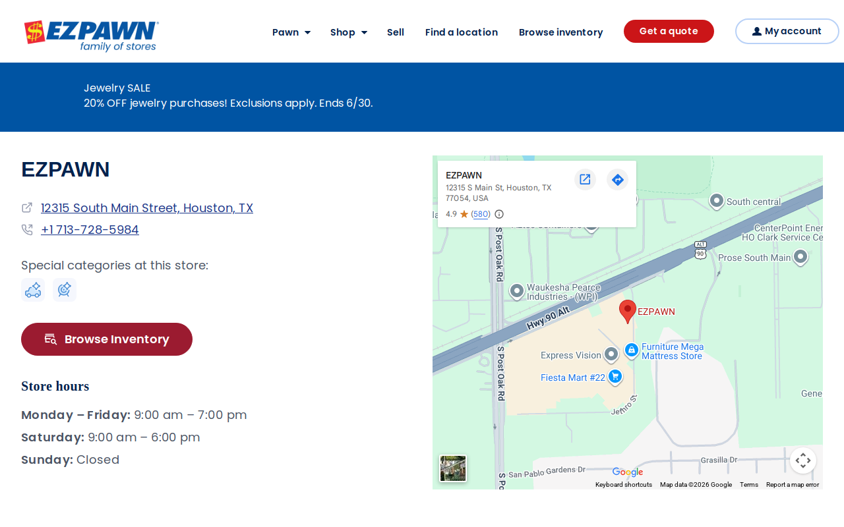Viewport: 844px width, 527px height.
Task: Click 'Sunday: Closed' hours text
Action: tap(71, 460)
